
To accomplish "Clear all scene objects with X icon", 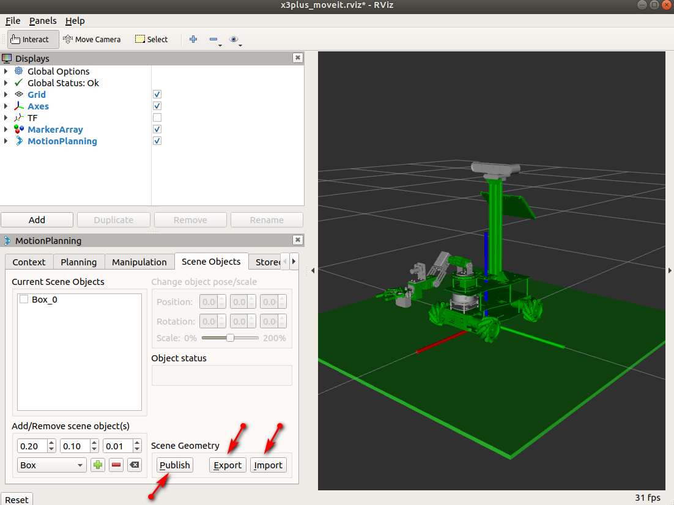I will 135,465.
